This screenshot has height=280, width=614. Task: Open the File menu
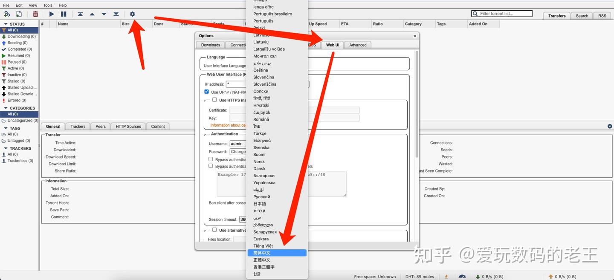pyautogui.click(x=6, y=5)
